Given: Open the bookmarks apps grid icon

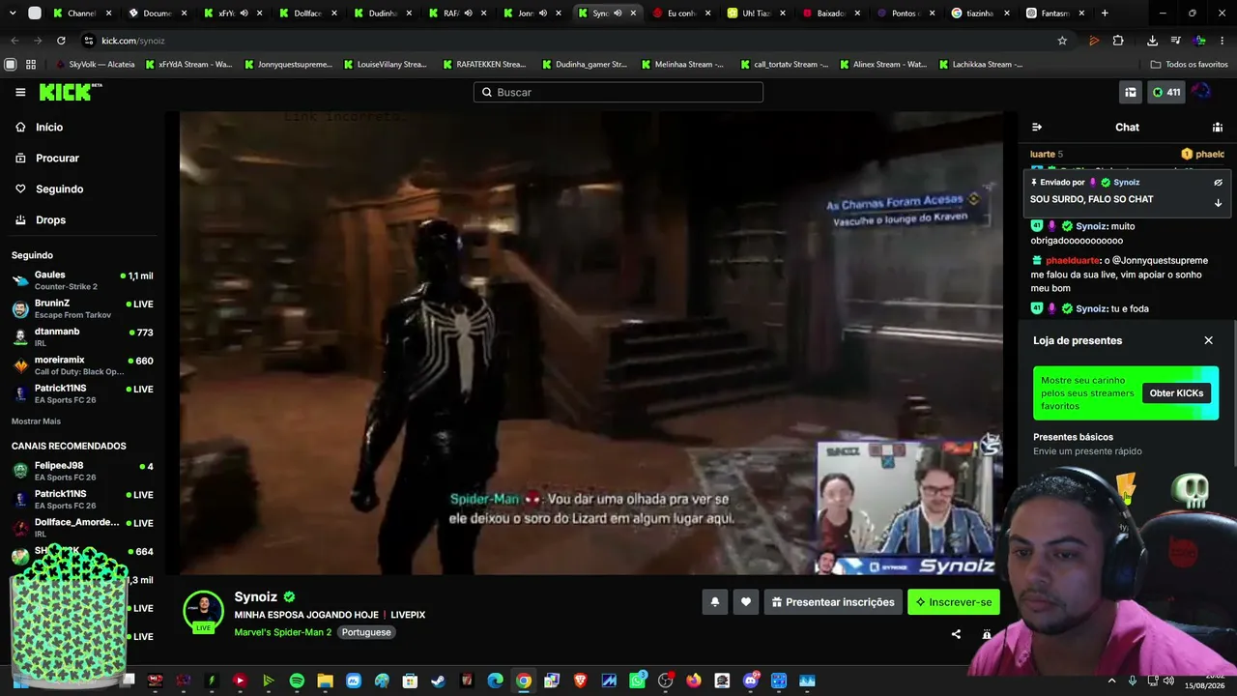Looking at the screenshot, I should click(31, 65).
